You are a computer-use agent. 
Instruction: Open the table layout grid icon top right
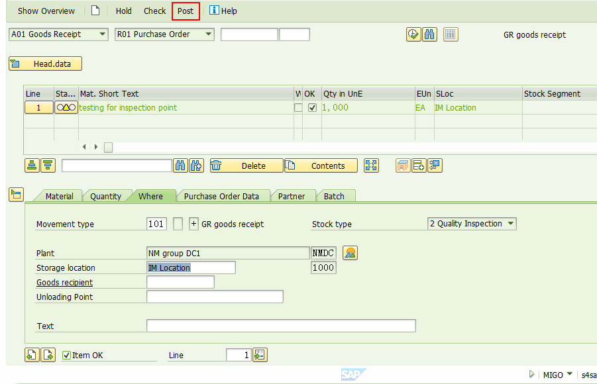(451, 34)
